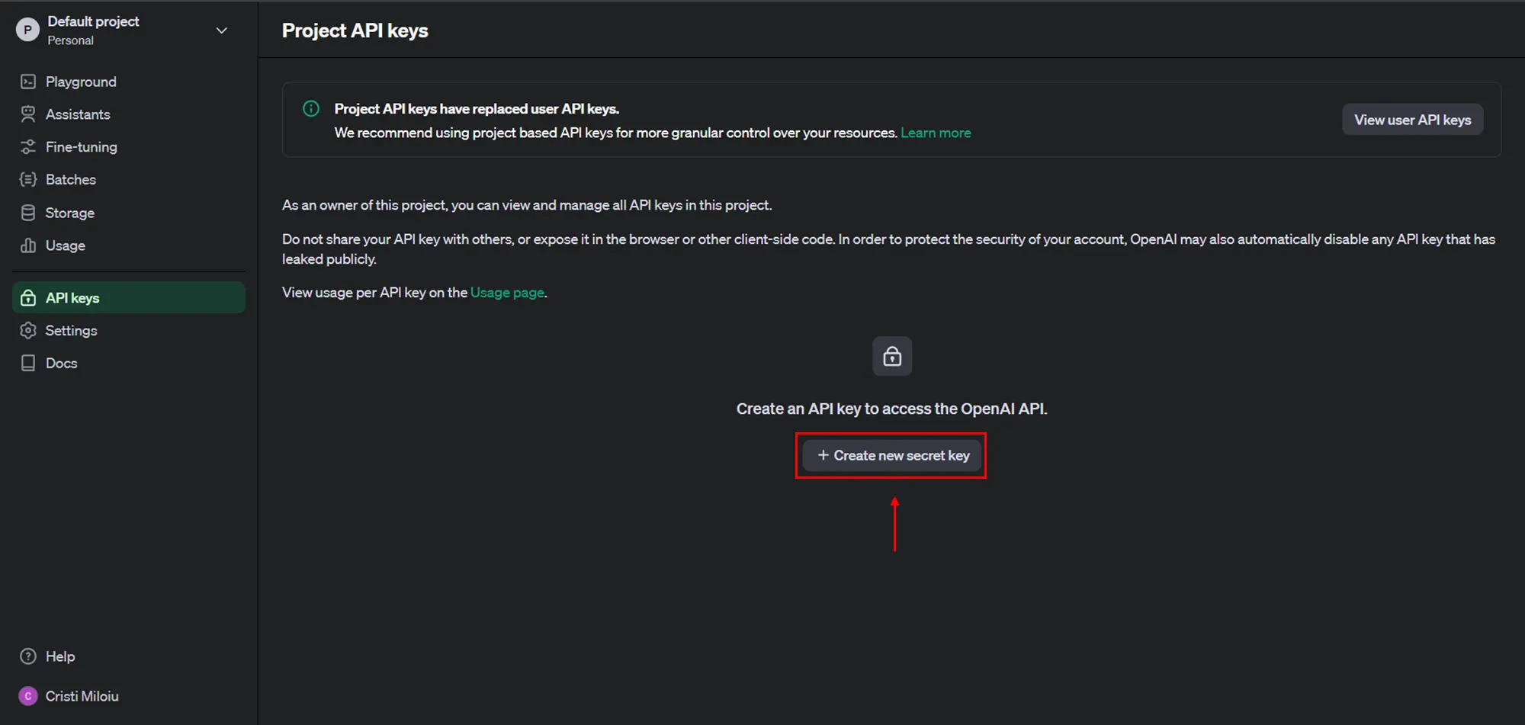Viewport: 1525px width, 725px height.
Task: Click View user API keys button
Action: tap(1412, 120)
